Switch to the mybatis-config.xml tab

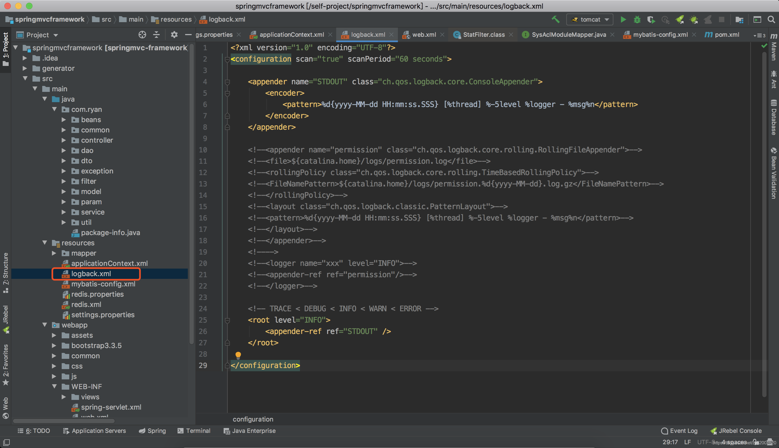[x=659, y=35]
